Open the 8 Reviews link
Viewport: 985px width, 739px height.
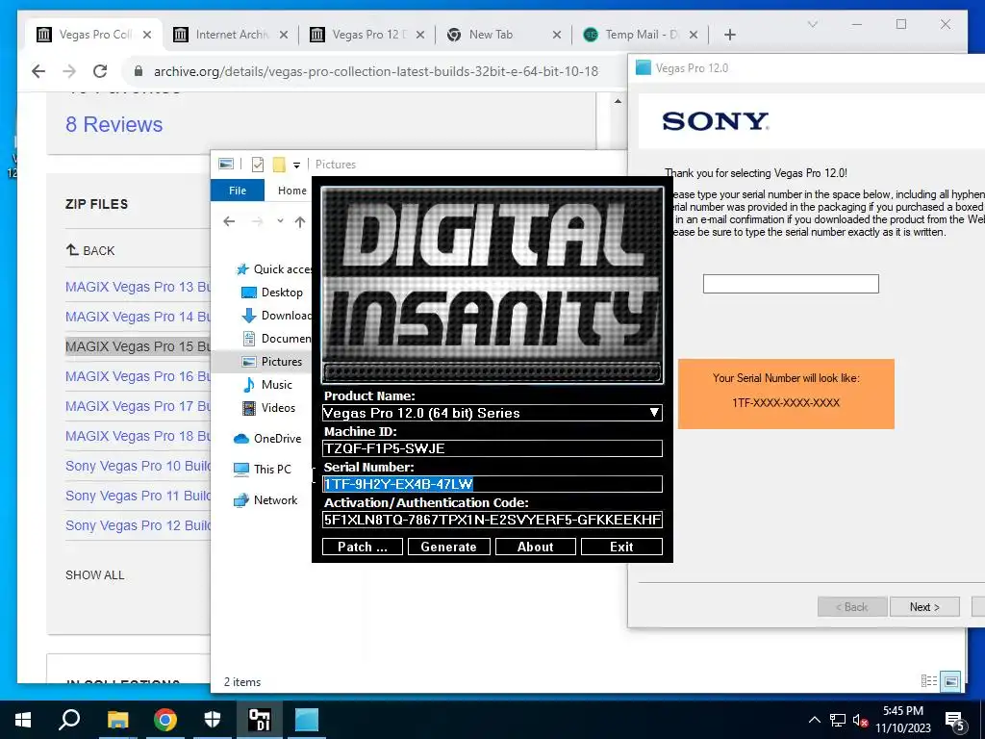point(114,124)
